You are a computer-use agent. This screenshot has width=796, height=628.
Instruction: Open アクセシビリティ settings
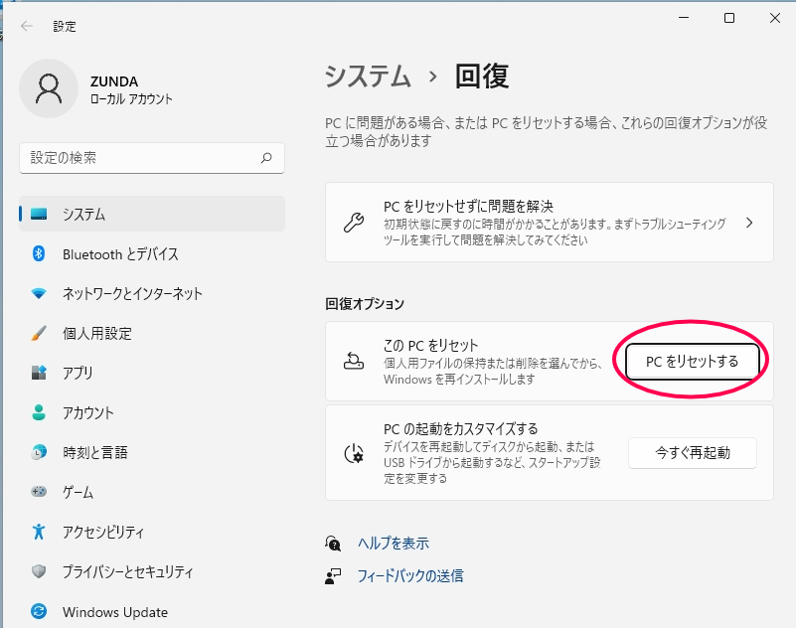152,532
